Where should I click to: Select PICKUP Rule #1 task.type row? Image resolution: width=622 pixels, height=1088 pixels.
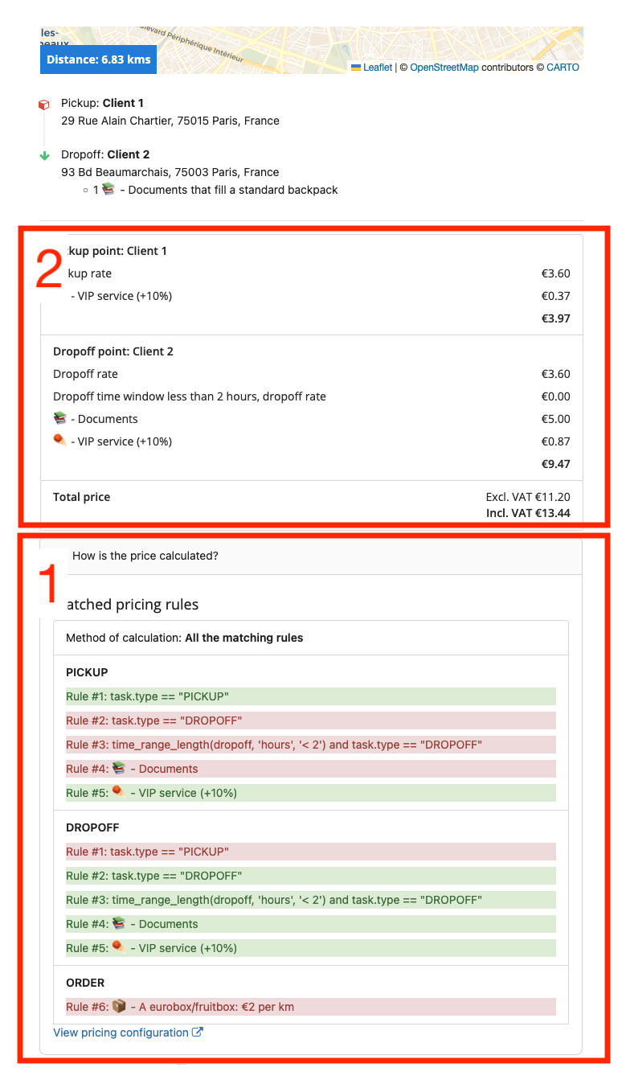coord(310,696)
